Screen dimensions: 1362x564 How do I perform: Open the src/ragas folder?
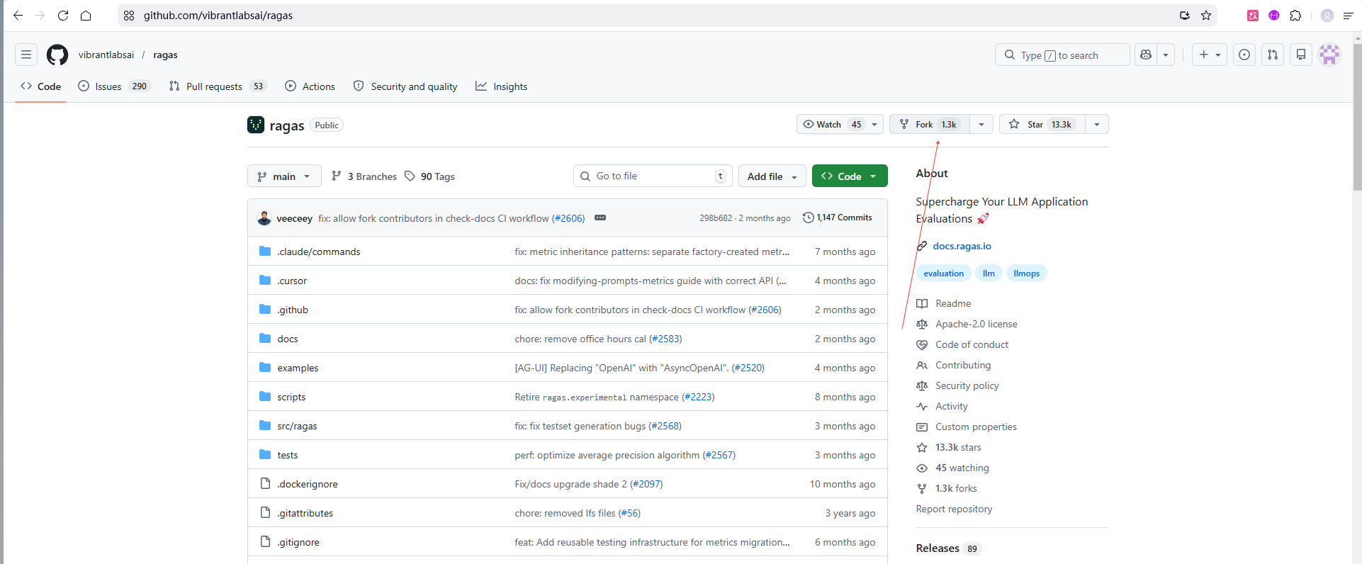(297, 426)
